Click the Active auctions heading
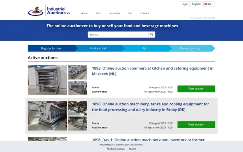This screenshot has height=152, width=243. [43, 58]
